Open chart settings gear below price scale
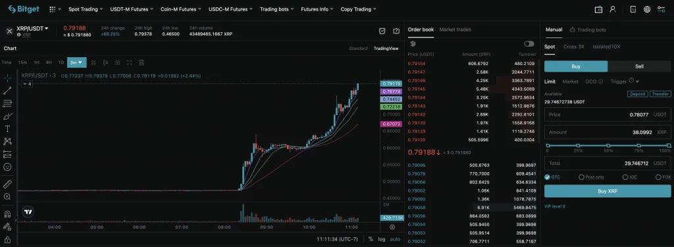Image resolution: width=674 pixels, height=247 pixels. pyautogui.click(x=392, y=227)
